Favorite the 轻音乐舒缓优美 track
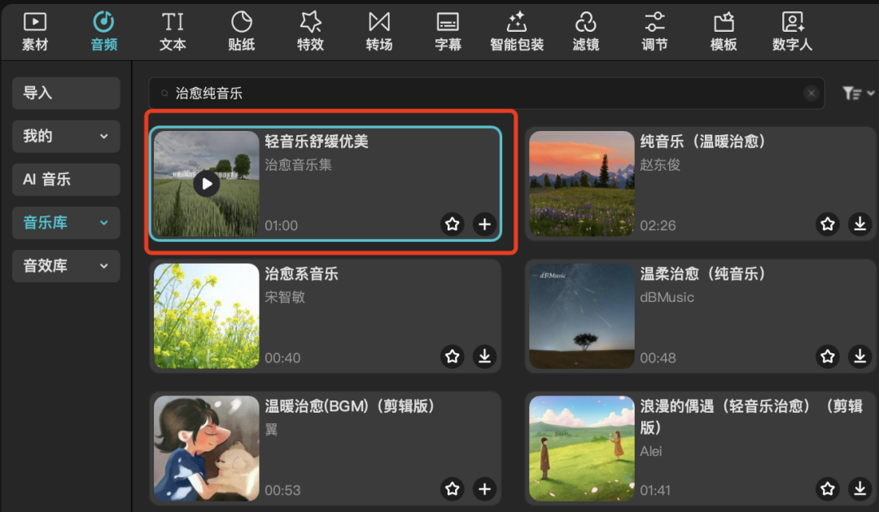879x512 pixels. pos(453,225)
